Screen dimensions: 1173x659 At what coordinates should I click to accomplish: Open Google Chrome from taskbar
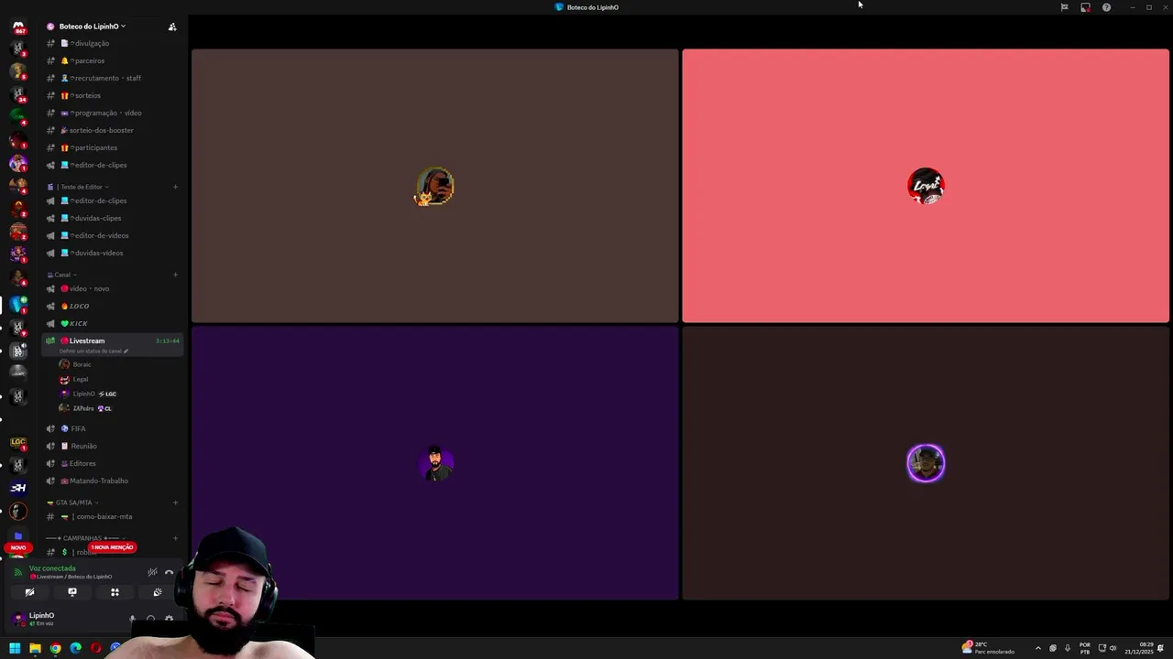tap(55, 648)
